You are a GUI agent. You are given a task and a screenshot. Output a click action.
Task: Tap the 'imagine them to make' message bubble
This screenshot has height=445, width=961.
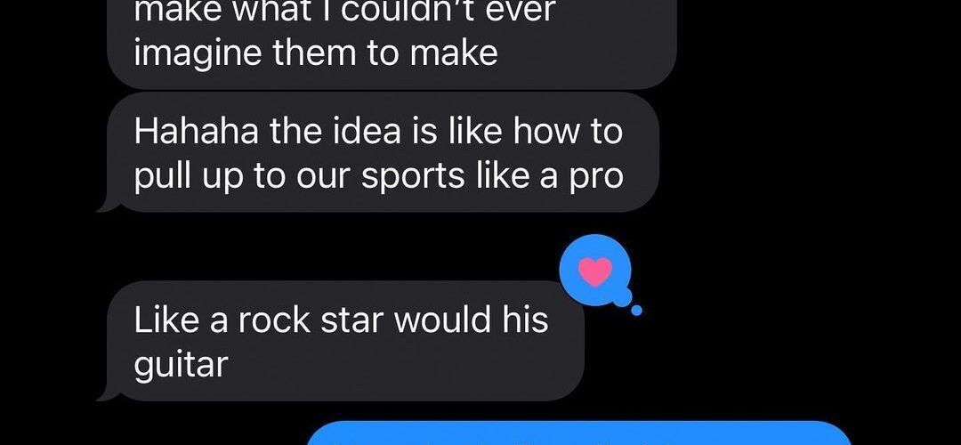point(392,43)
